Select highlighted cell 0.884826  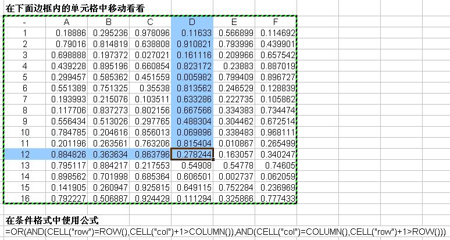[67, 154]
